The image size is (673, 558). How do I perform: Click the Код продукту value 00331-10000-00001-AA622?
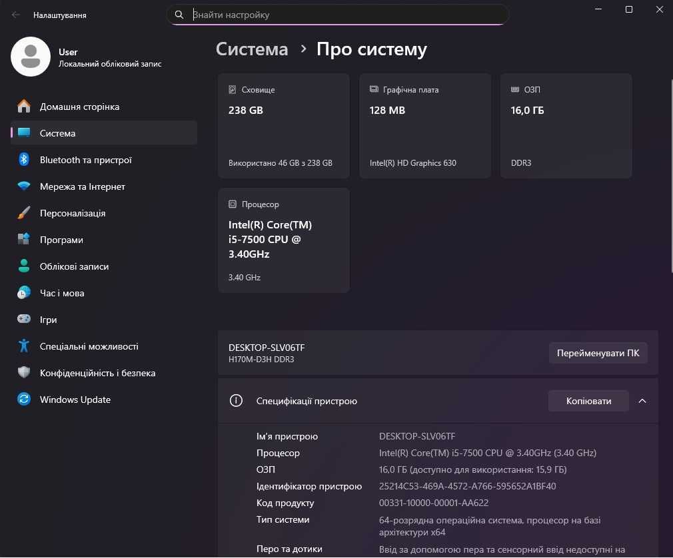434,503
